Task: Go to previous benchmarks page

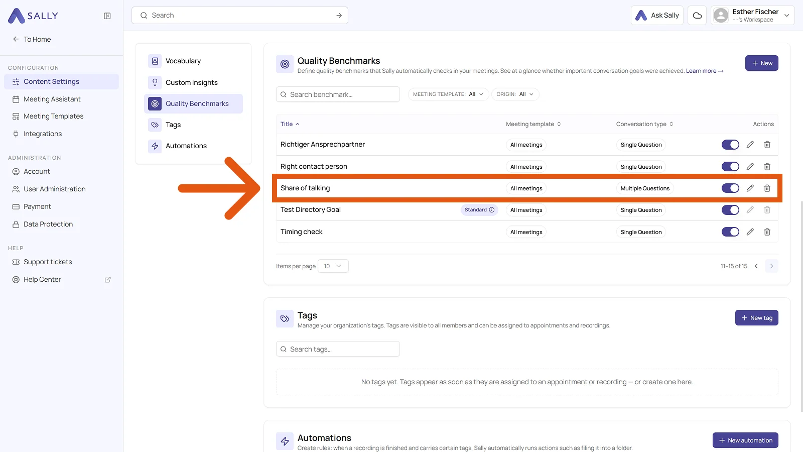Action: tap(756, 266)
